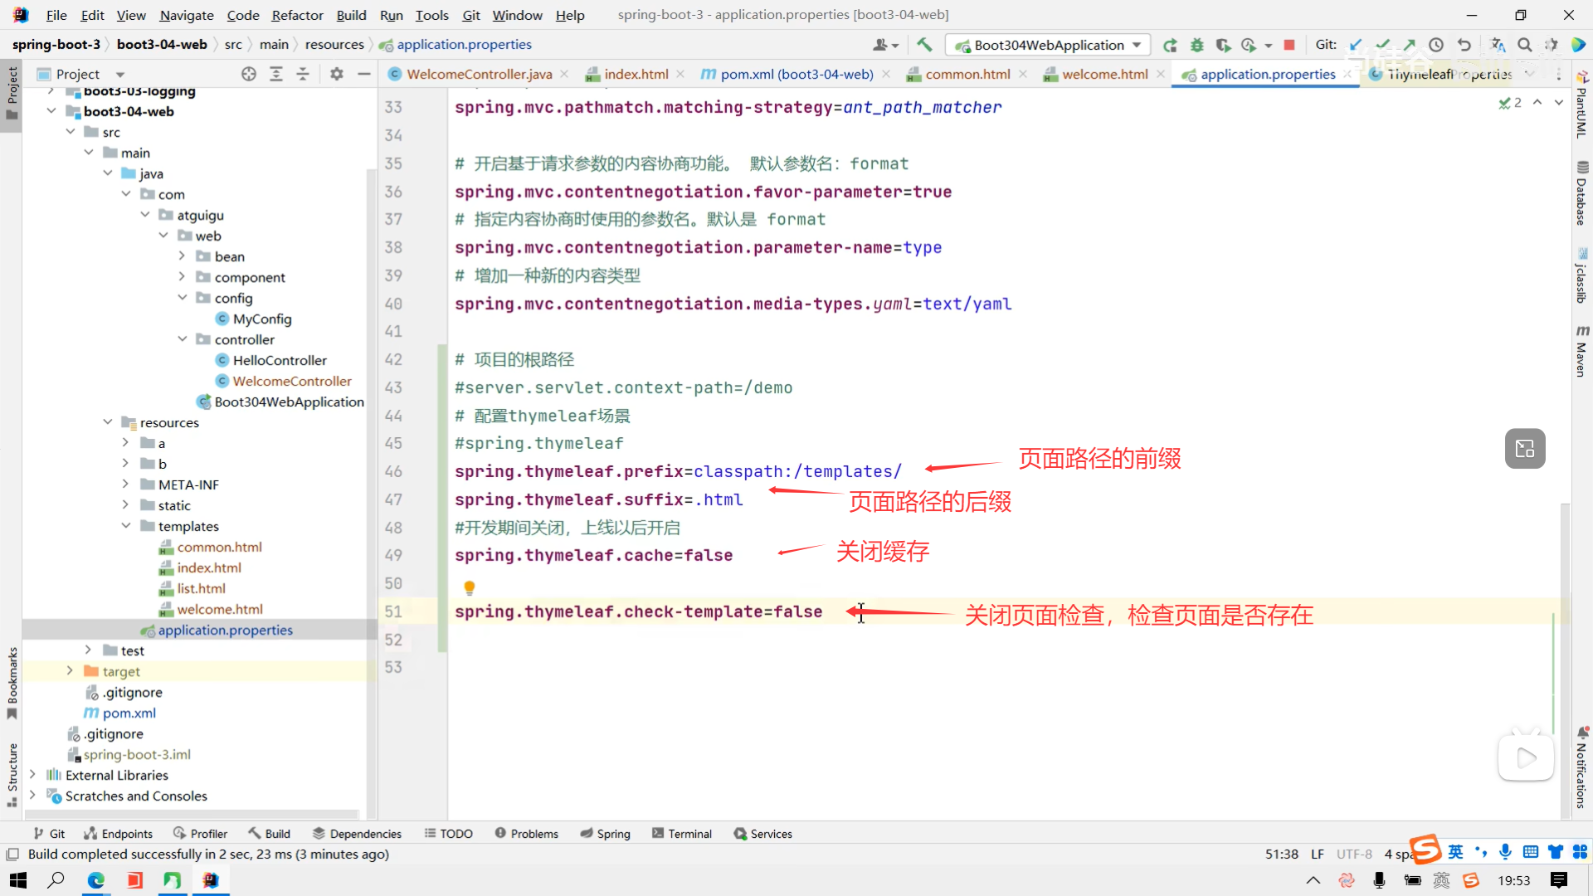Click the Debug bug icon

1196,45
